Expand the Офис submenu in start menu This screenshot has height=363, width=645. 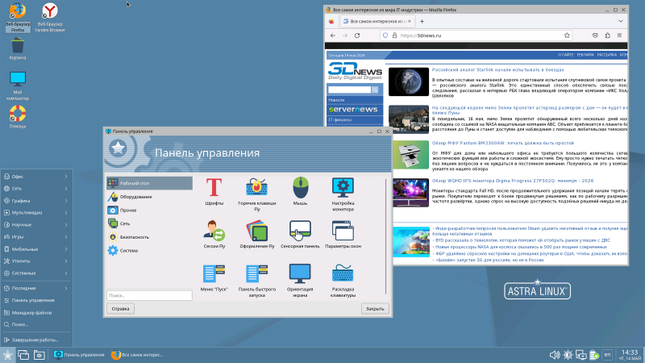pos(36,177)
